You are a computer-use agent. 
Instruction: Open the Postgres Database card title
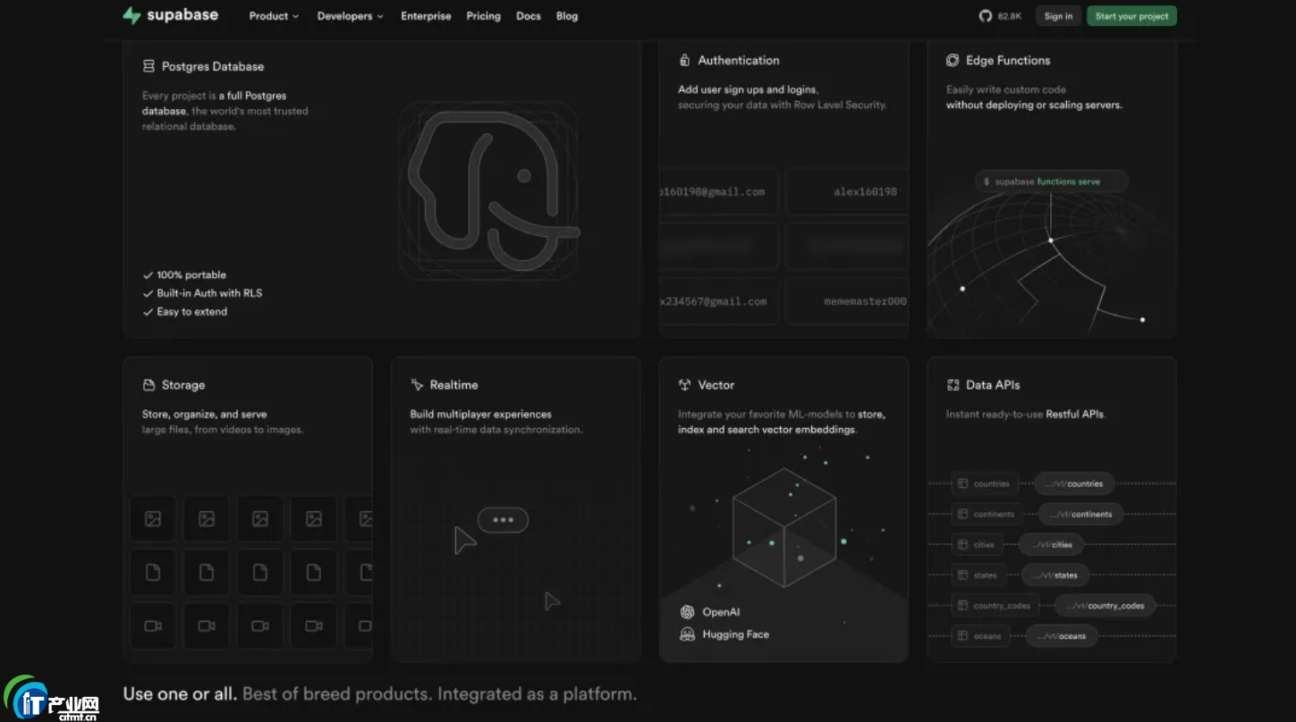coord(213,66)
